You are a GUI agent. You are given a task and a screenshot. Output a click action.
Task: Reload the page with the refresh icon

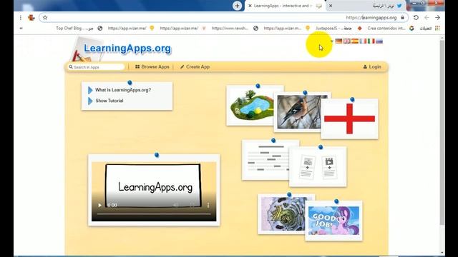[x=416, y=17]
